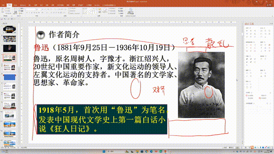Screen dimensions: 274x154
Task: Select slide 9 thumbnail in the panel
Action: pos(9,106)
